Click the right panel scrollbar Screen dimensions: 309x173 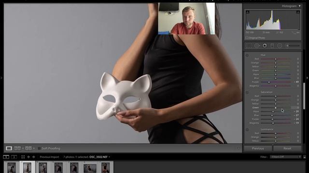[x=304, y=96]
